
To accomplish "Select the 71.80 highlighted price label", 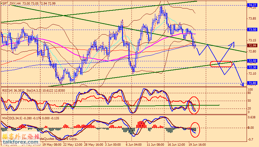I will (x=252, y=83).
